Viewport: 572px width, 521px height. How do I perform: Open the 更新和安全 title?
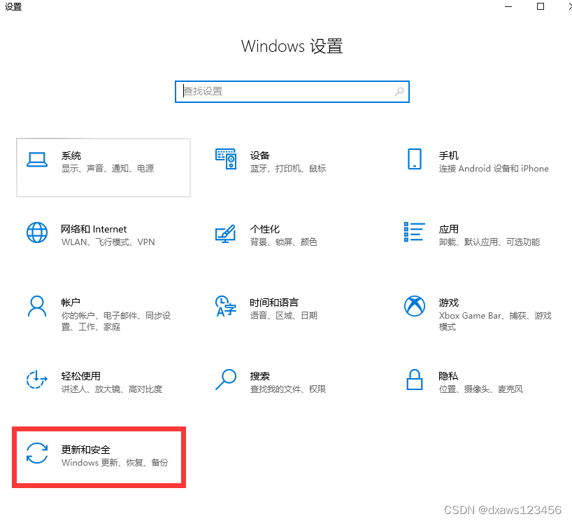coord(86,450)
